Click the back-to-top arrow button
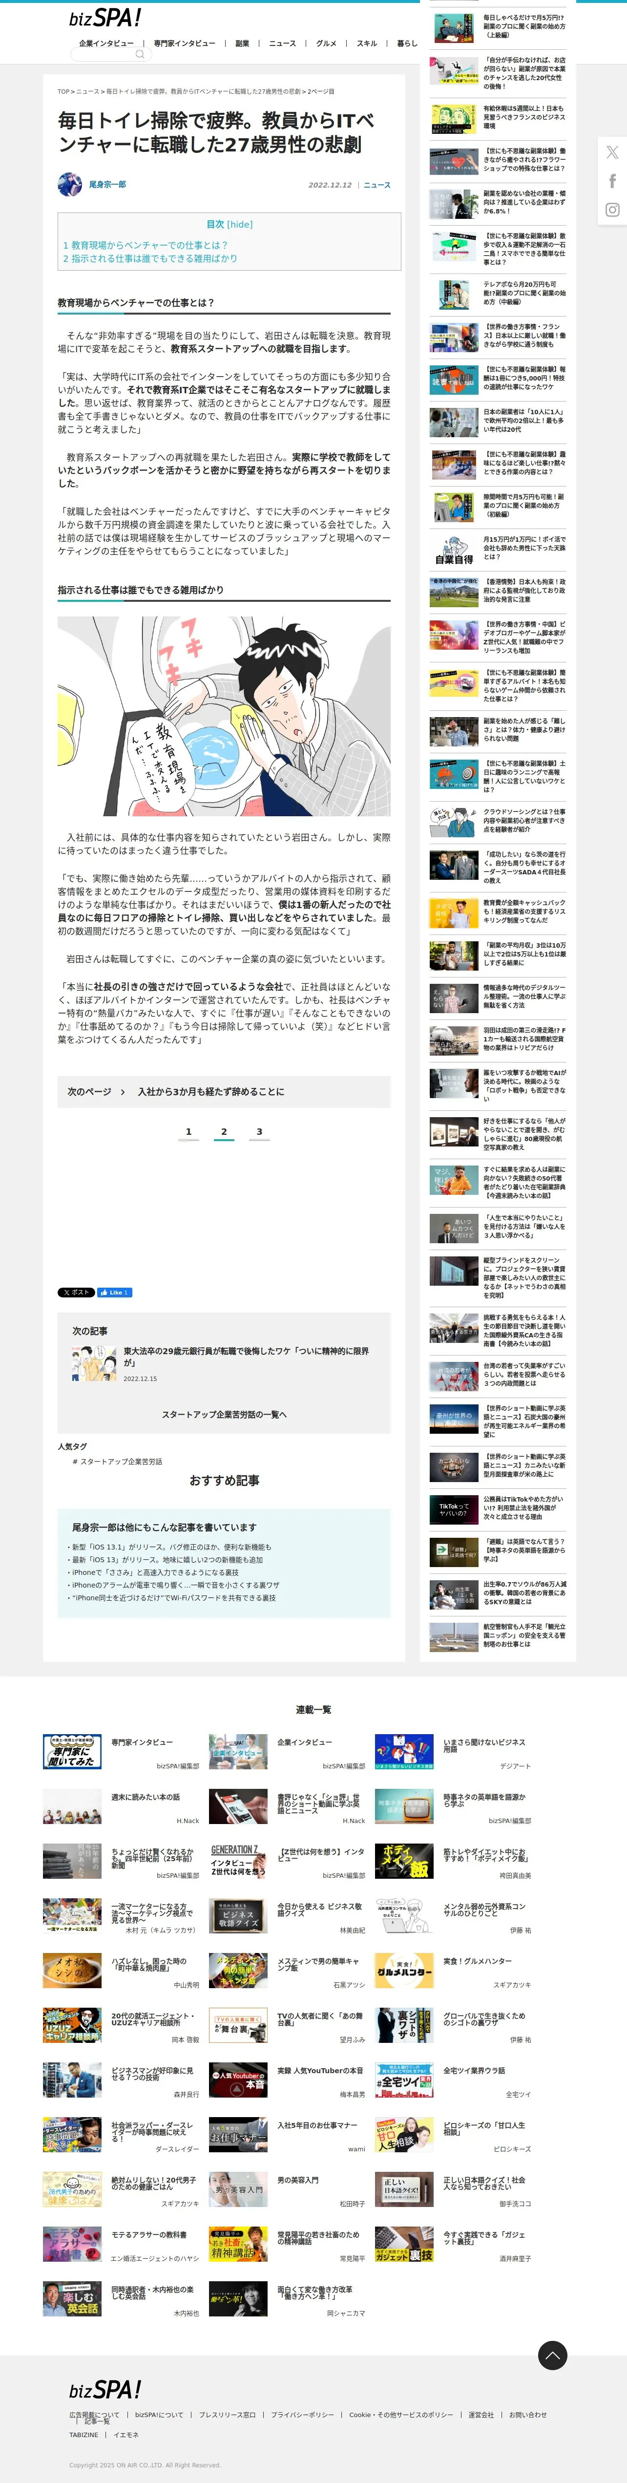627x2483 pixels. [x=552, y=2355]
